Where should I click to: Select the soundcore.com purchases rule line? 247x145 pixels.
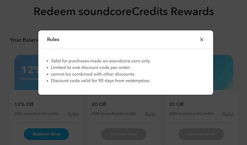click(x=101, y=61)
